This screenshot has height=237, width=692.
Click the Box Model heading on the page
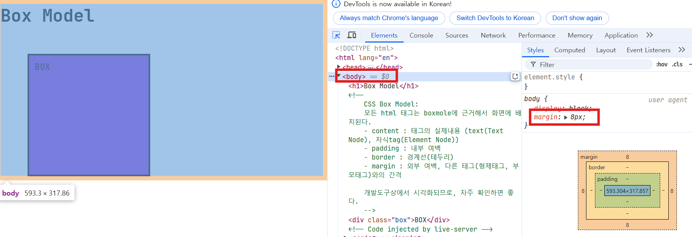click(48, 16)
